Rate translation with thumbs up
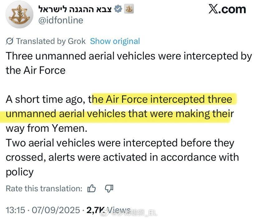Image resolution: width=258 pixels, height=219 pixels. pos(92,188)
